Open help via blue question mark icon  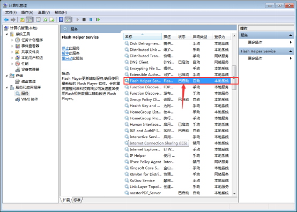point(61,19)
